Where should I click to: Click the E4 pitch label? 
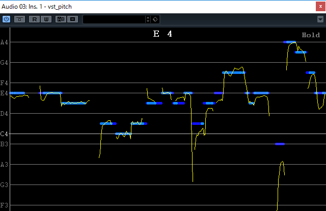coord(4,93)
